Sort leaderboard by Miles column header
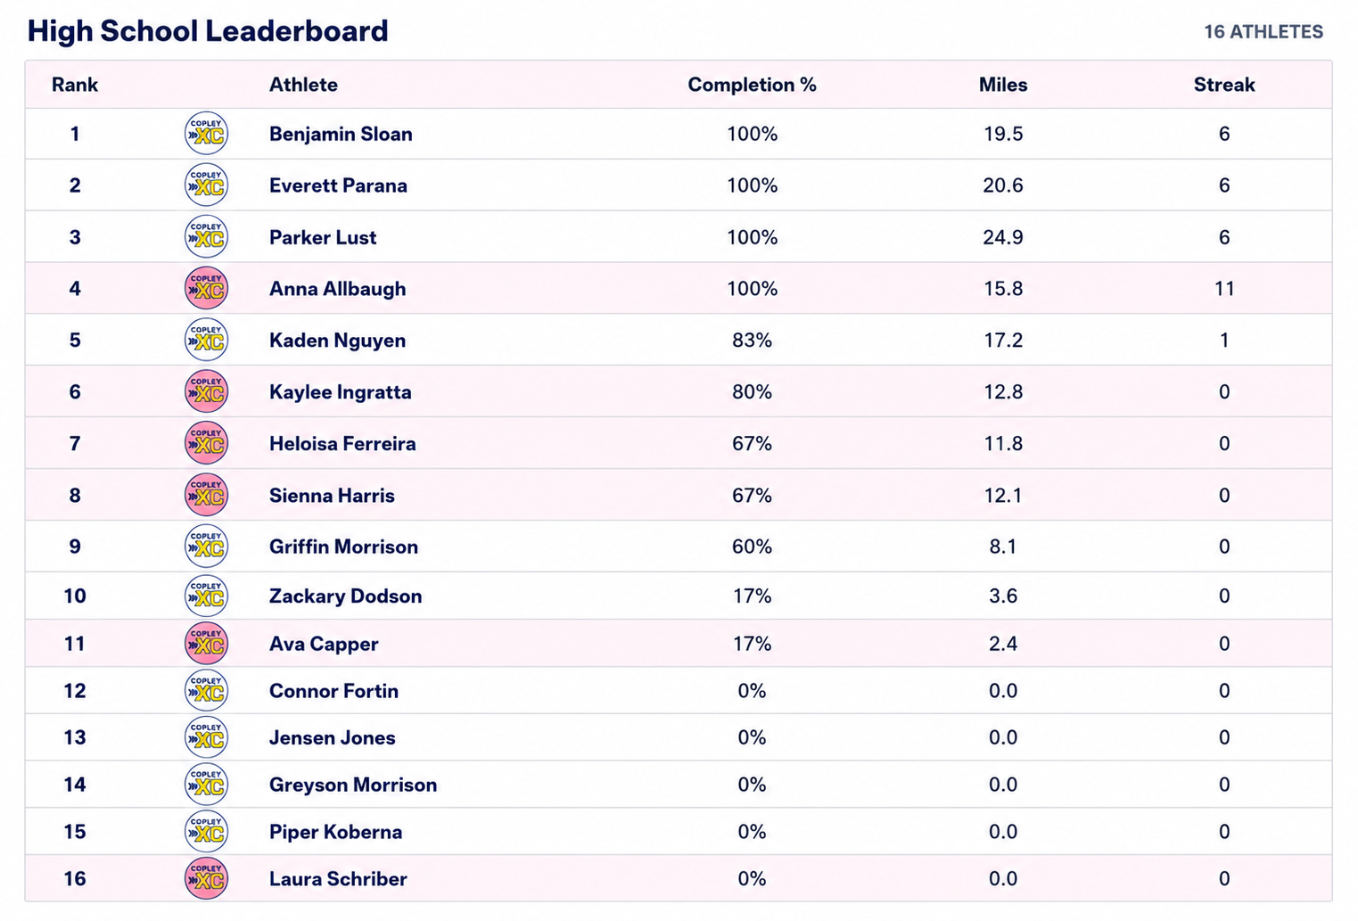The height and width of the screenshot is (921, 1358). coord(1003,85)
